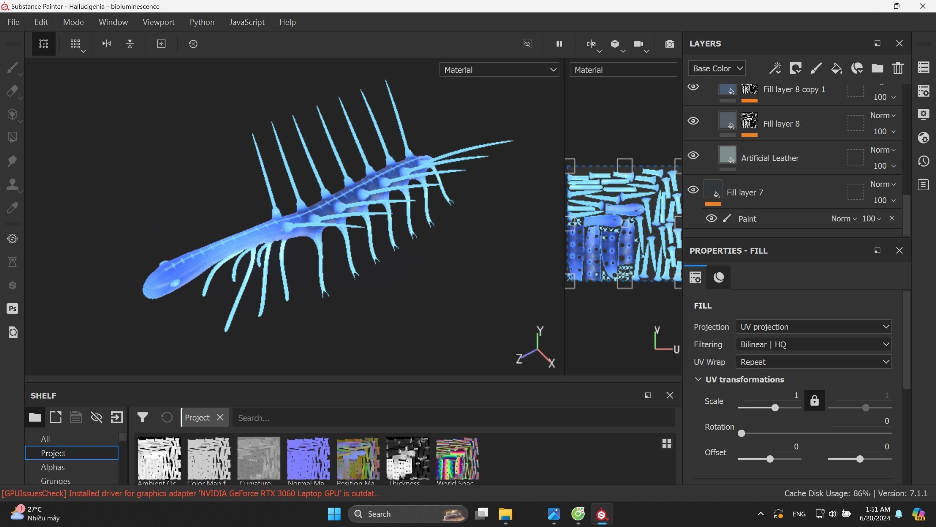Hide the Paint effect
936x527 pixels.
[x=711, y=219]
